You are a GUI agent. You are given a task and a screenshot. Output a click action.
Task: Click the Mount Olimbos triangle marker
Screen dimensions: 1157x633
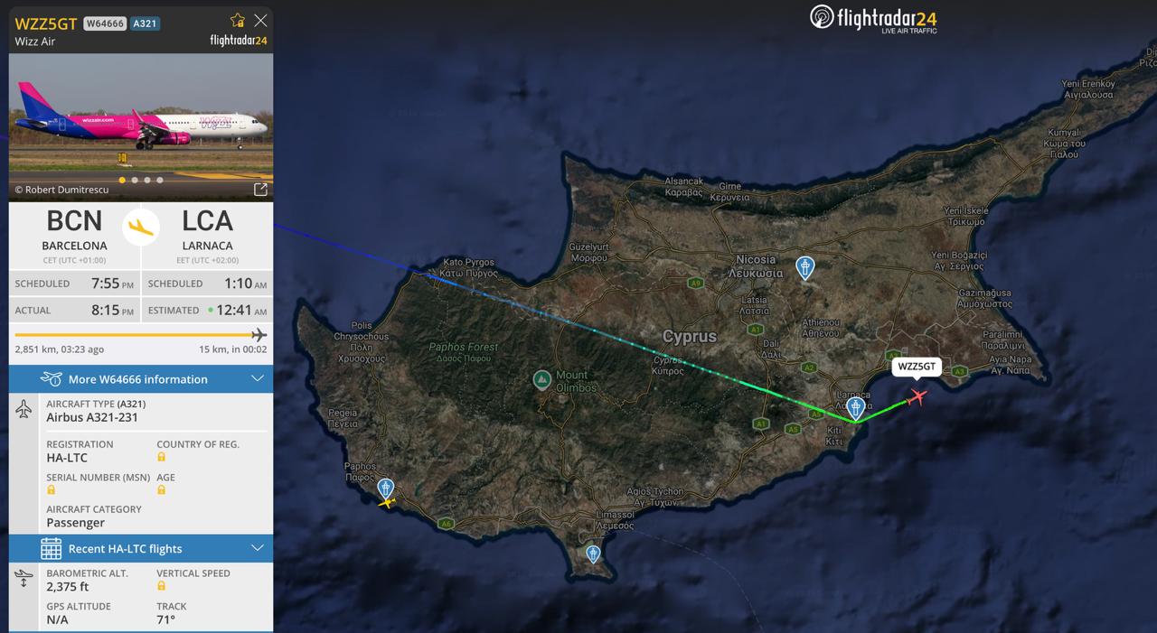tap(541, 379)
